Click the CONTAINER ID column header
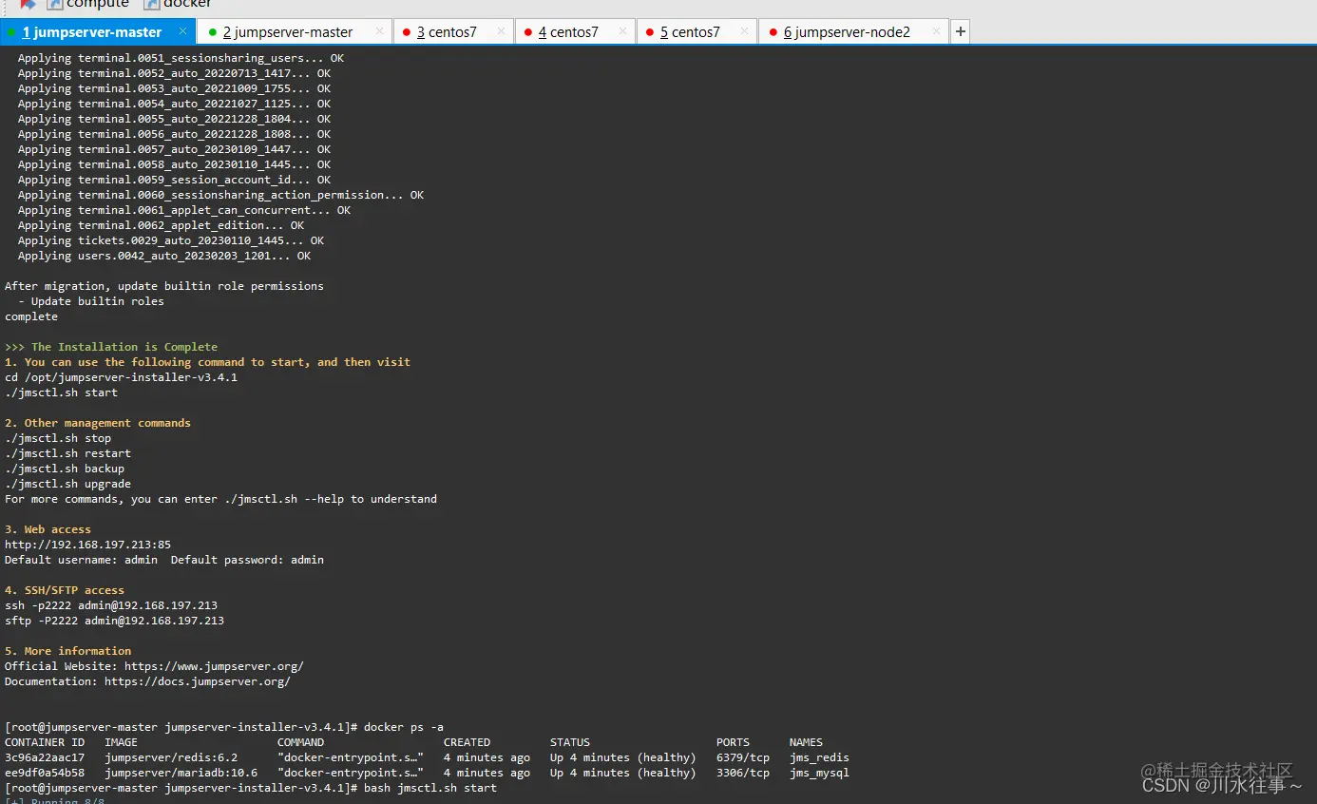The height and width of the screenshot is (804, 1317). point(45,742)
